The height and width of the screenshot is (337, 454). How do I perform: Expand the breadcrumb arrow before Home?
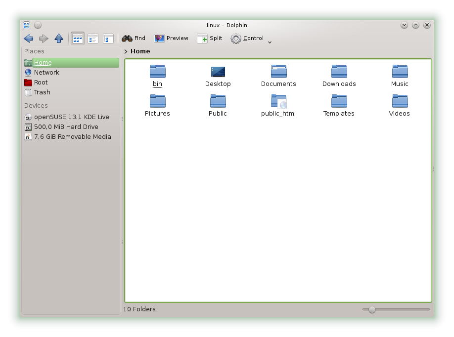(x=126, y=51)
